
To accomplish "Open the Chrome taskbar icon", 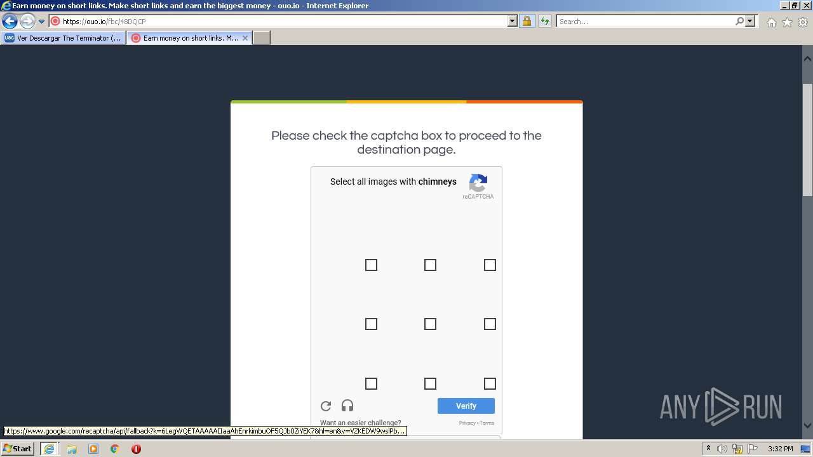I will pyautogui.click(x=115, y=449).
